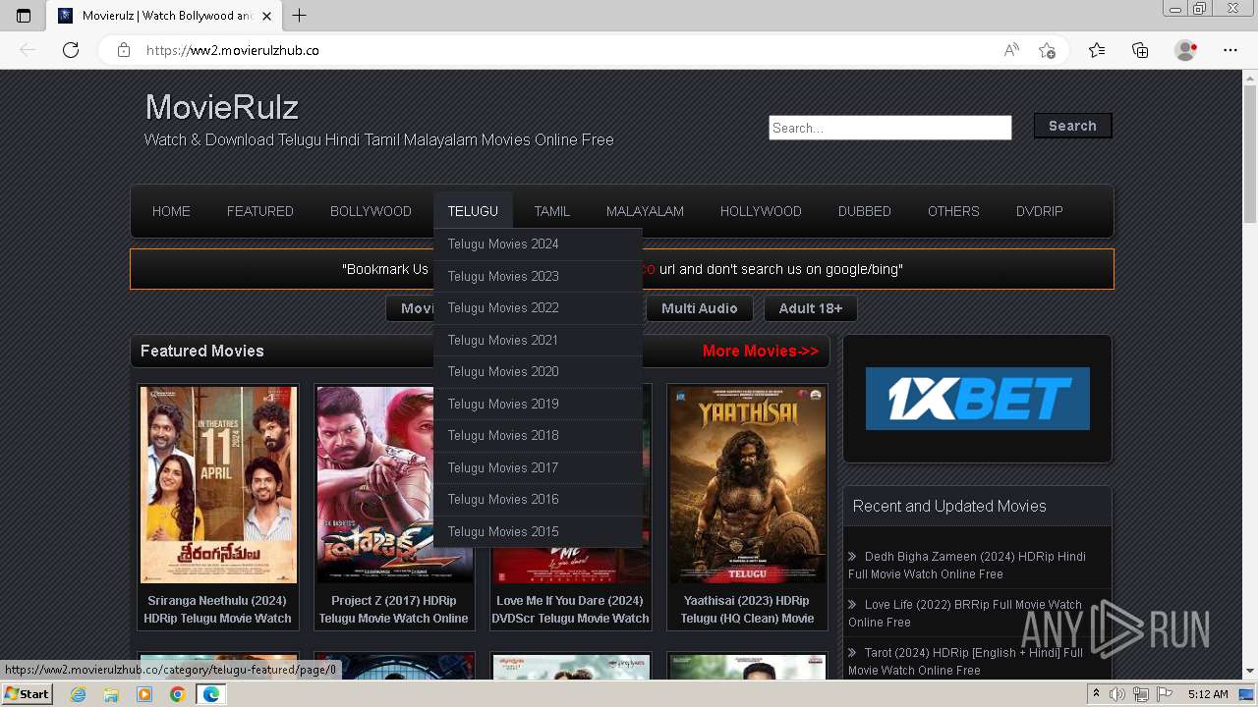Select Telugu Movies 2022 from dropdown
1258x707 pixels.
(x=538, y=307)
